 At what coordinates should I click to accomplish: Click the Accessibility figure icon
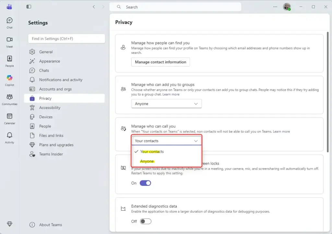[x=32, y=108]
